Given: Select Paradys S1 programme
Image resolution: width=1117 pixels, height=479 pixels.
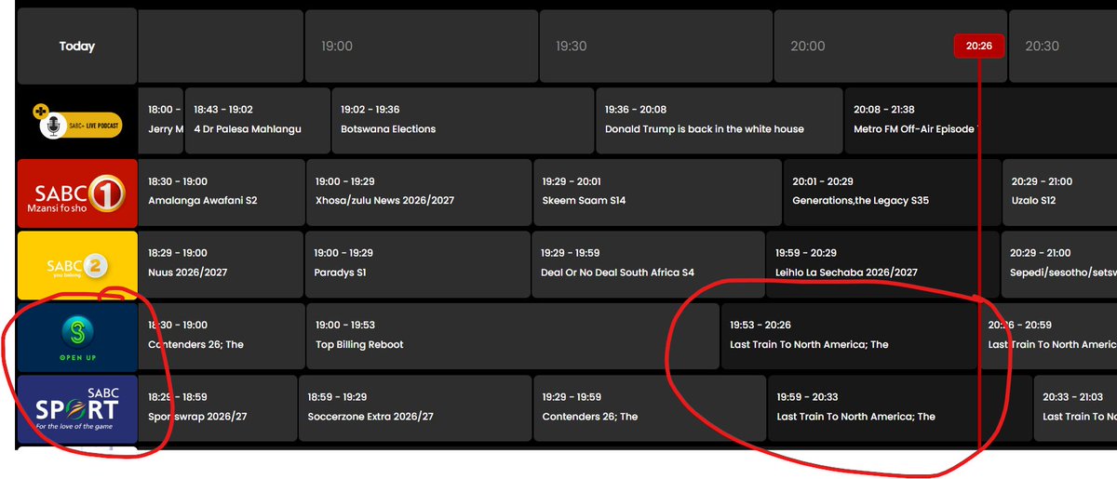Looking at the screenshot, I should pos(418,265).
